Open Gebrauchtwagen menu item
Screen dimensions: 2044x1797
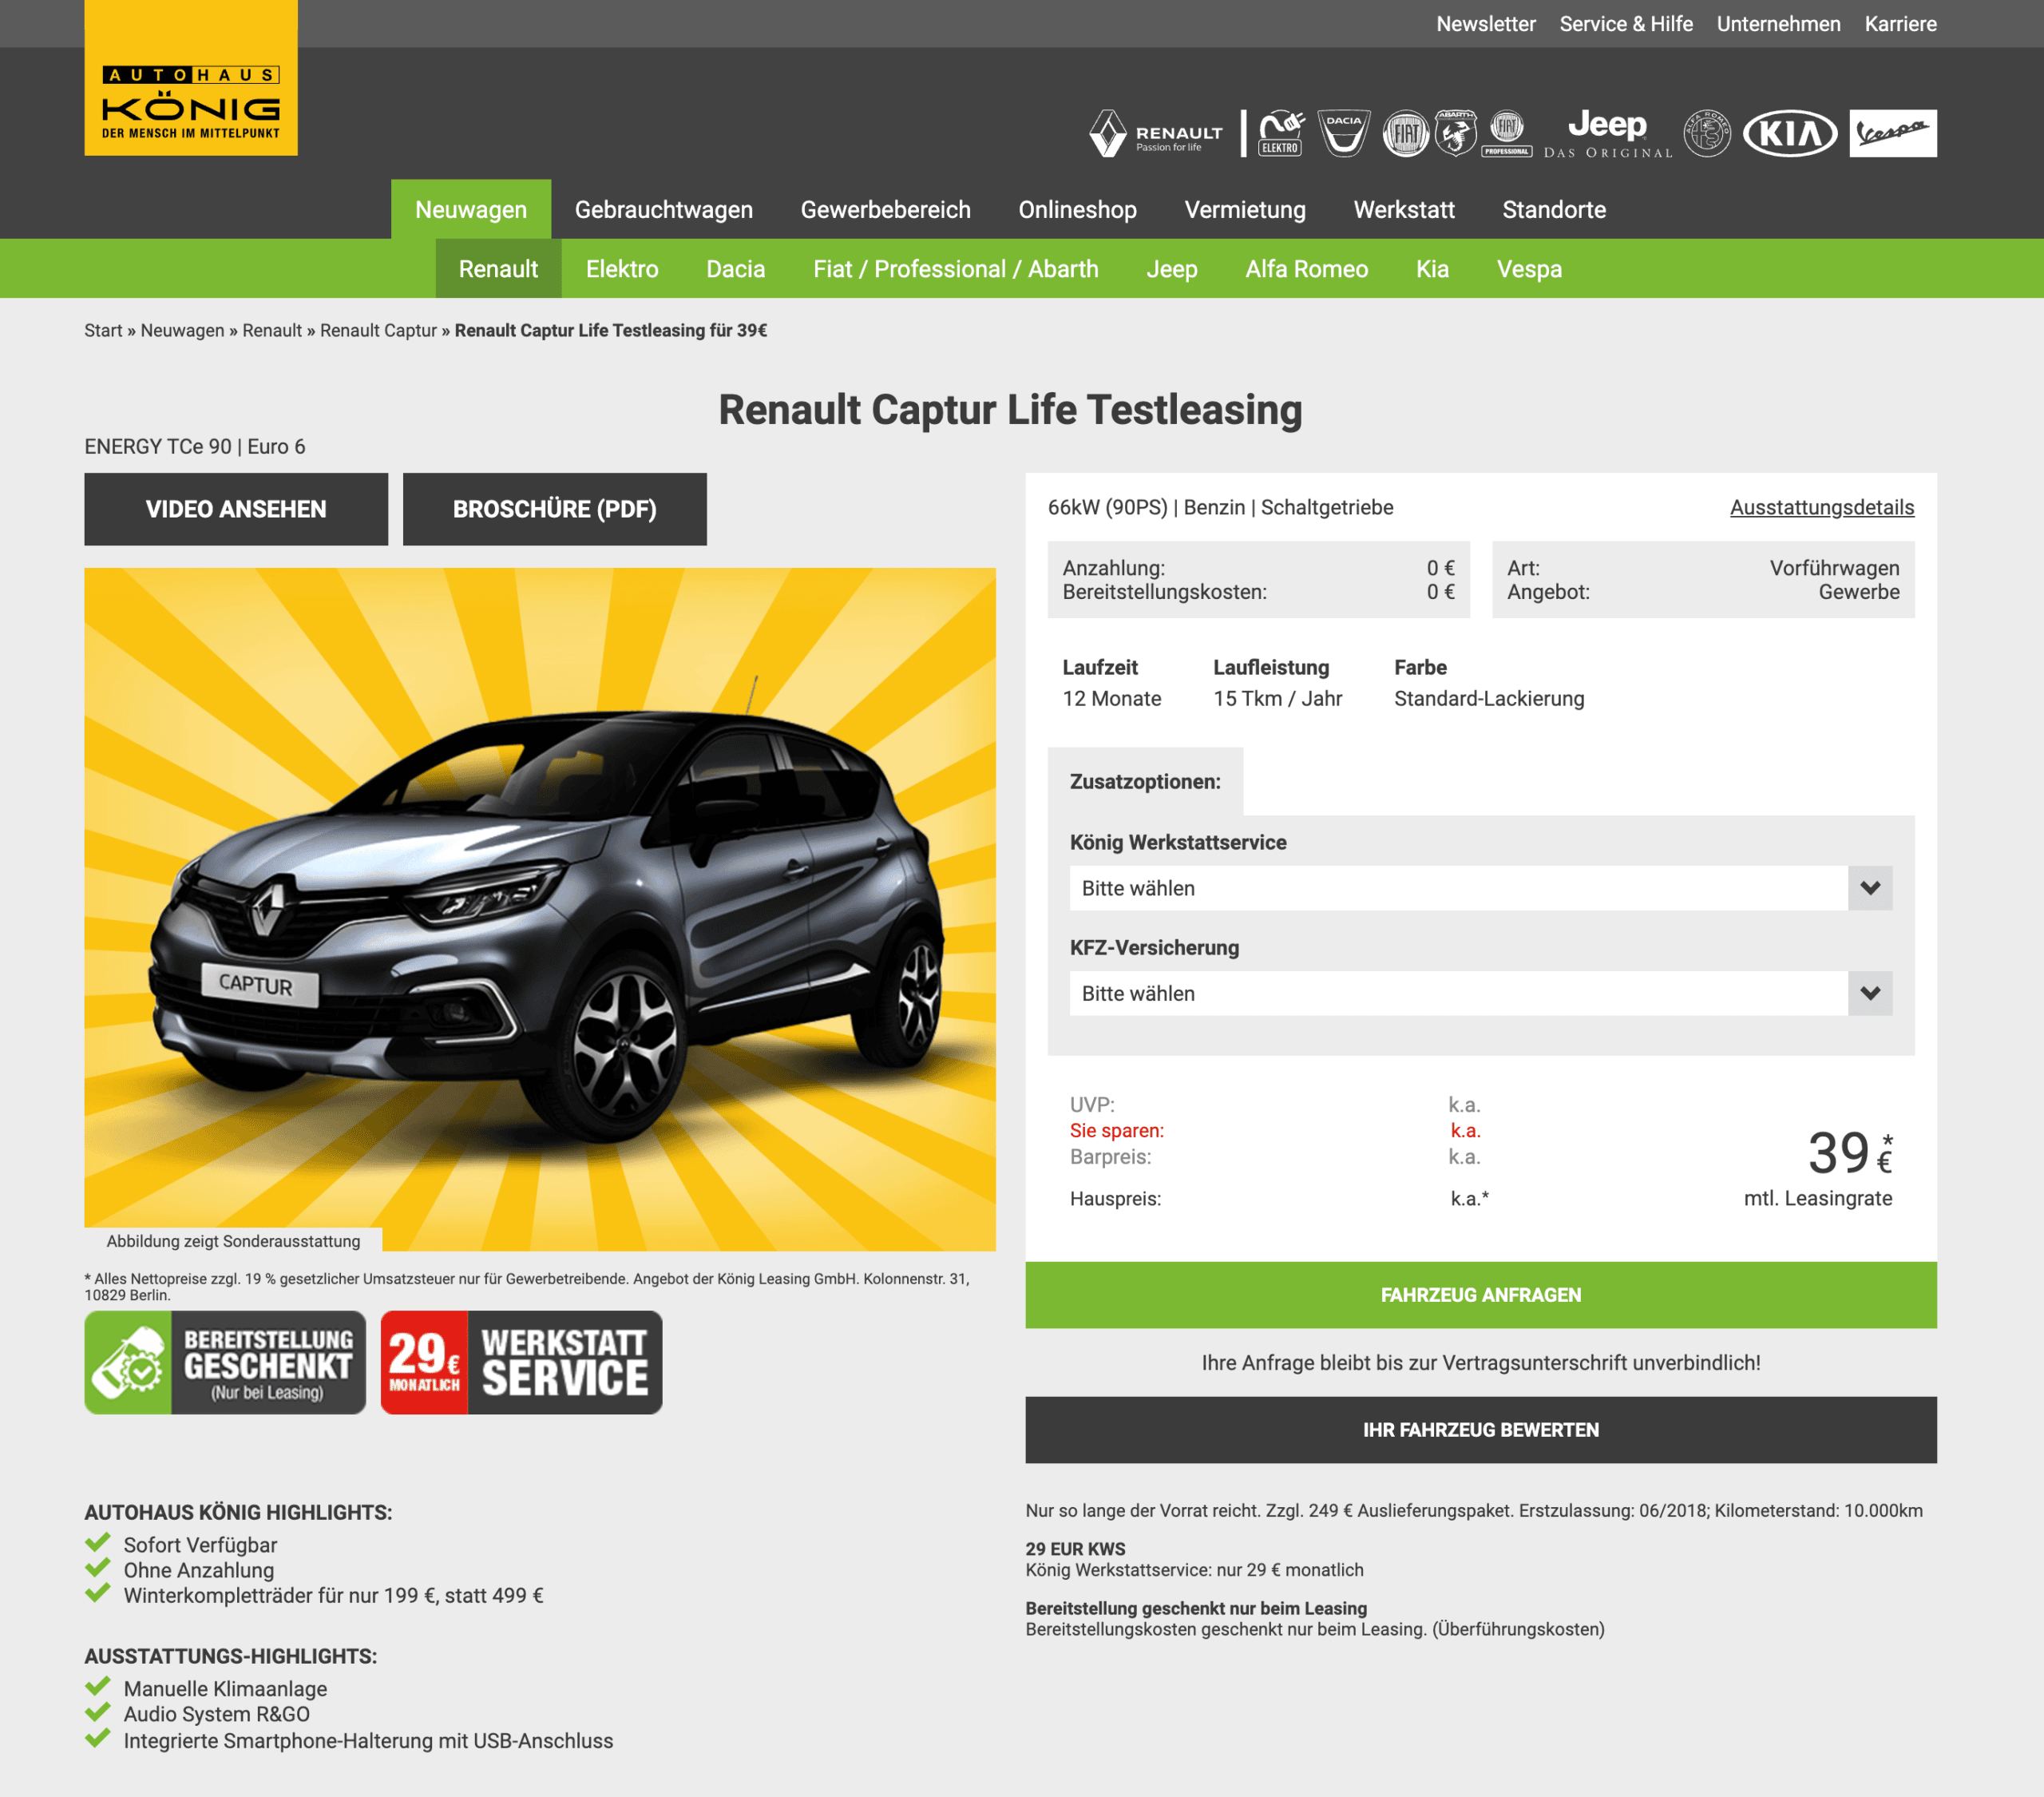(663, 209)
